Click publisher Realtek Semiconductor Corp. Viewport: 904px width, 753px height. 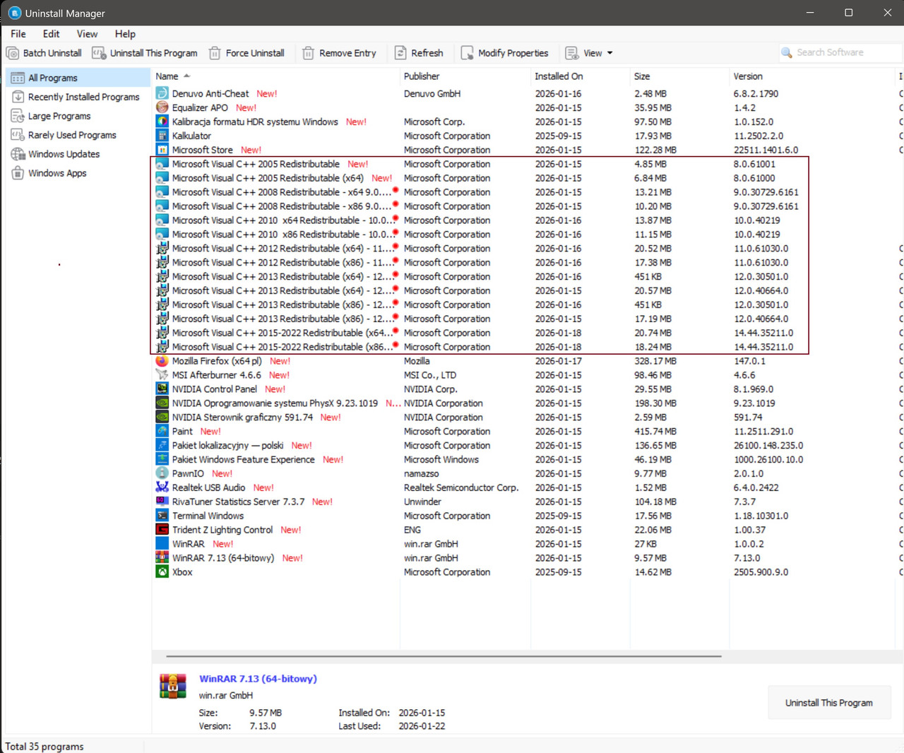point(461,487)
